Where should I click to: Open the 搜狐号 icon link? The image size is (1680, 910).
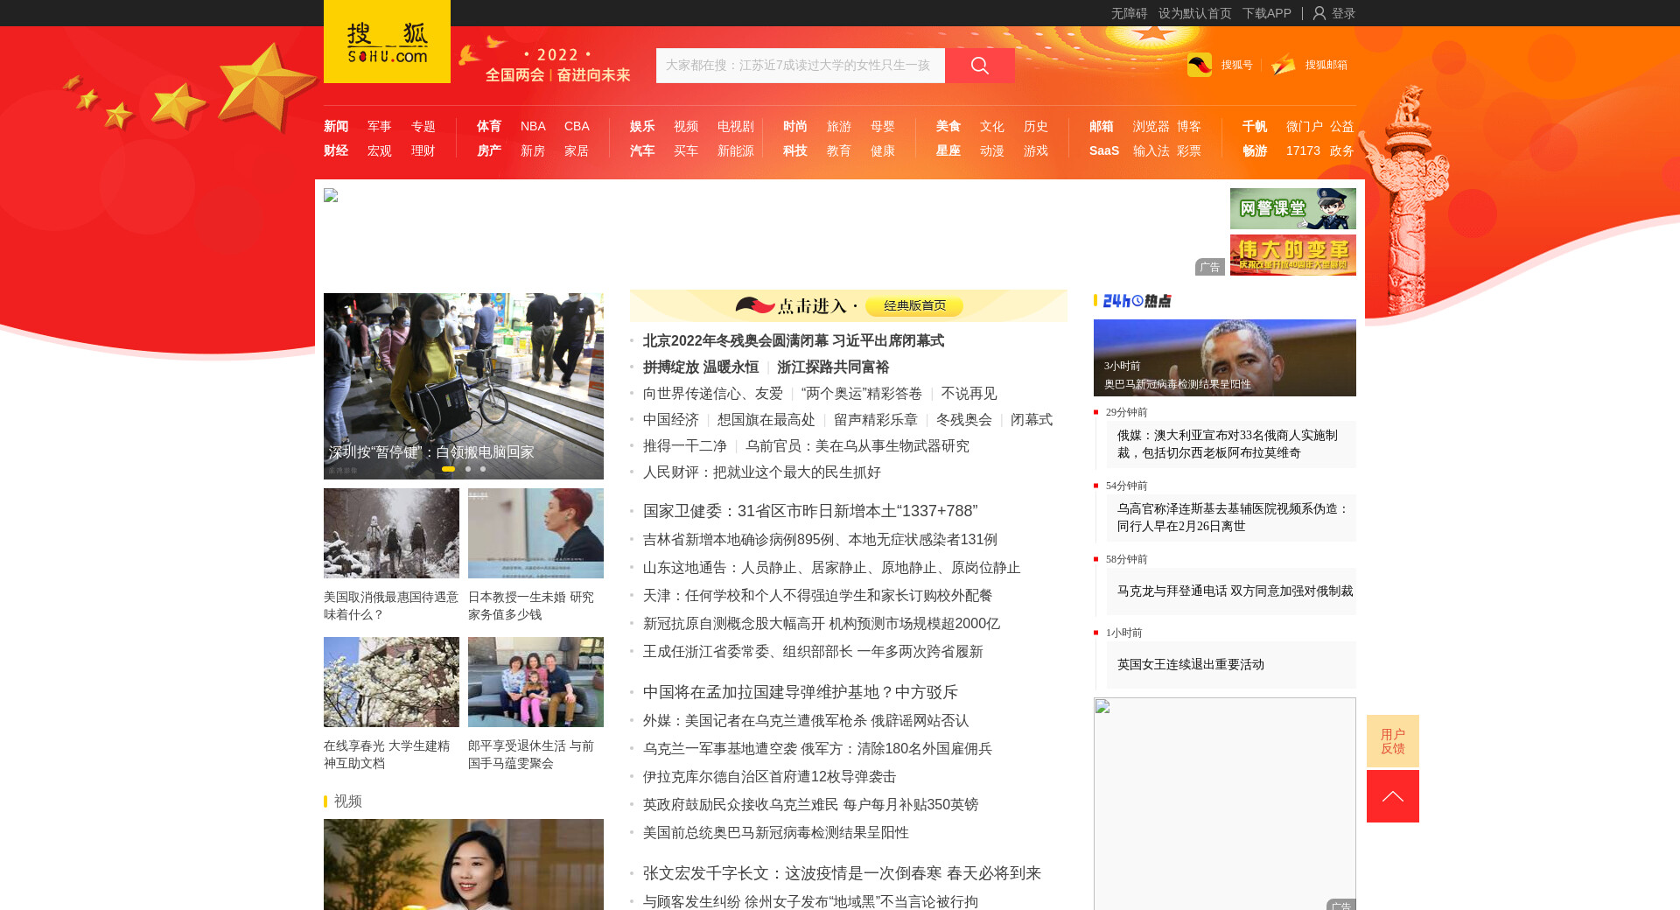click(x=1200, y=65)
